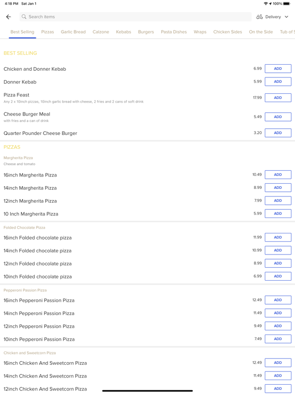Select the Best Selling tab
The width and height of the screenshot is (295, 394).
pos(23,32)
